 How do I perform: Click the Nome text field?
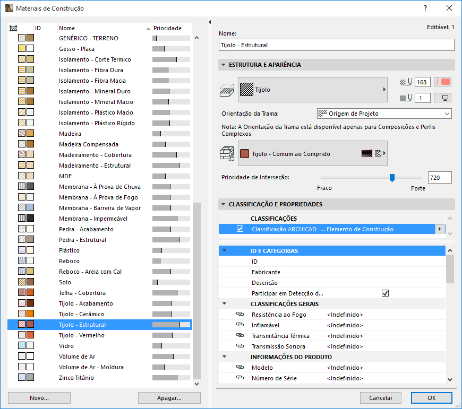337,45
